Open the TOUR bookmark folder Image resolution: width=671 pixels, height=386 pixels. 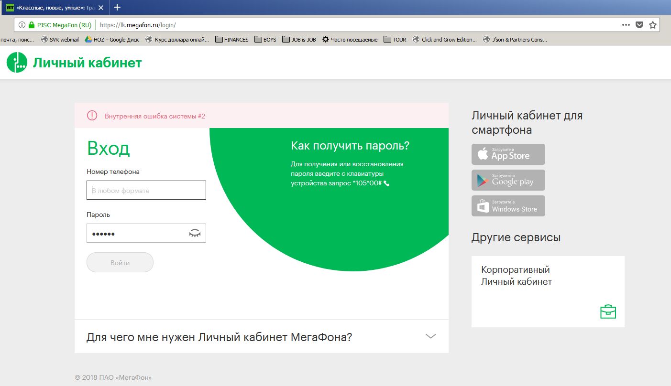tap(395, 40)
